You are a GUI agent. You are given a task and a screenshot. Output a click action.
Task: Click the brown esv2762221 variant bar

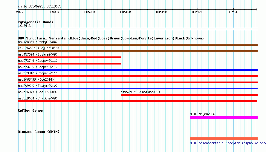point(137,51)
